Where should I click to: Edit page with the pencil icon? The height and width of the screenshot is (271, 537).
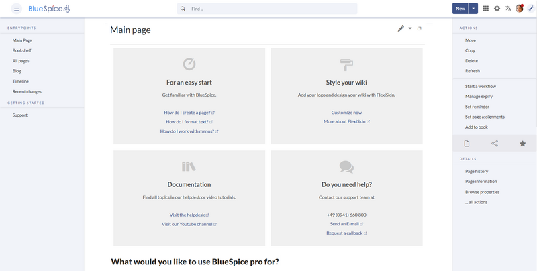tap(401, 28)
